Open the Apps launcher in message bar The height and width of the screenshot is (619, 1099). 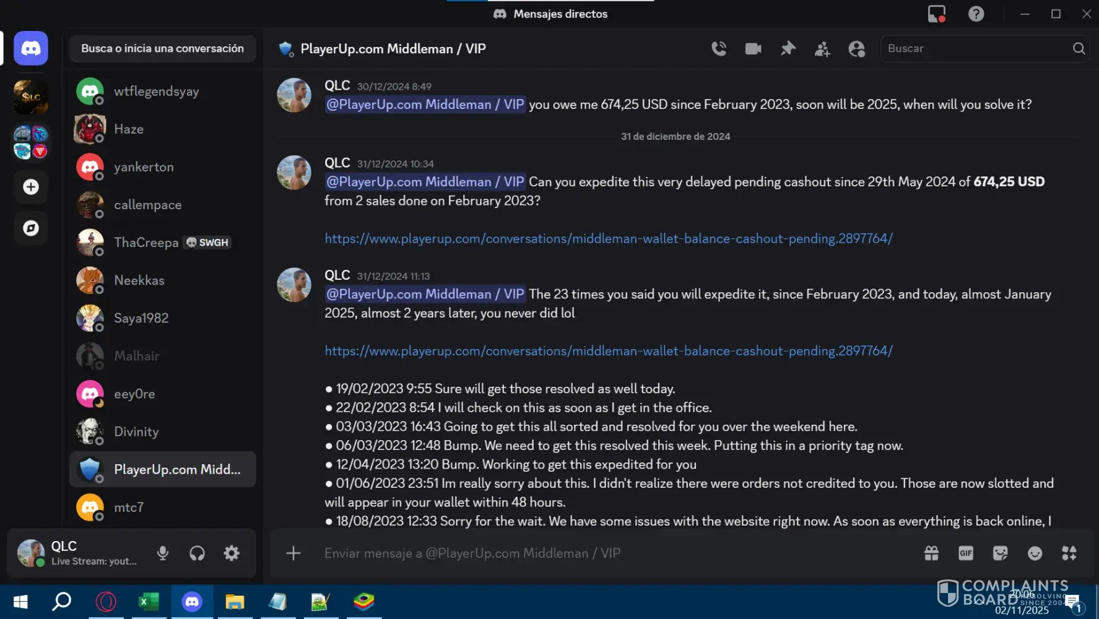(x=1069, y=553)
